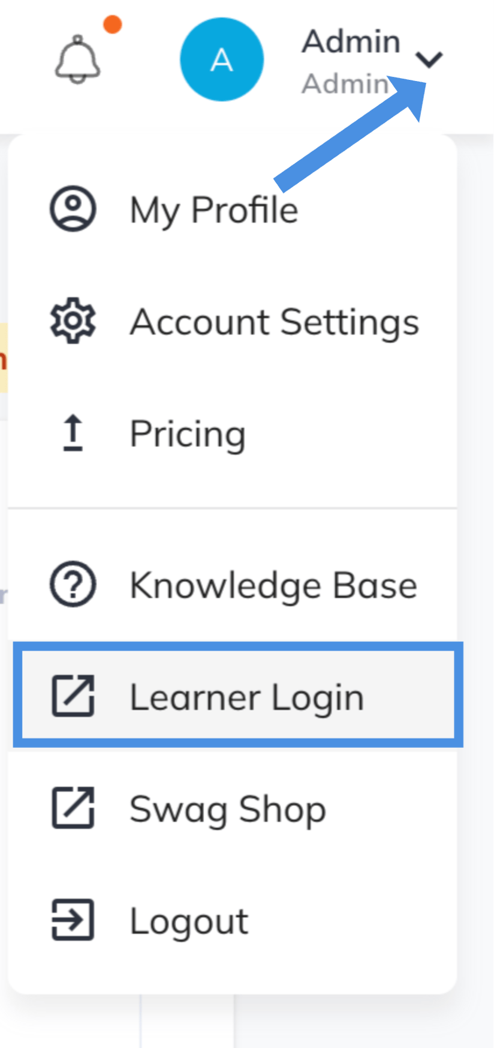Click the Logout exit icon
The height and width of the screenshot is (1048, 494).
73,920
